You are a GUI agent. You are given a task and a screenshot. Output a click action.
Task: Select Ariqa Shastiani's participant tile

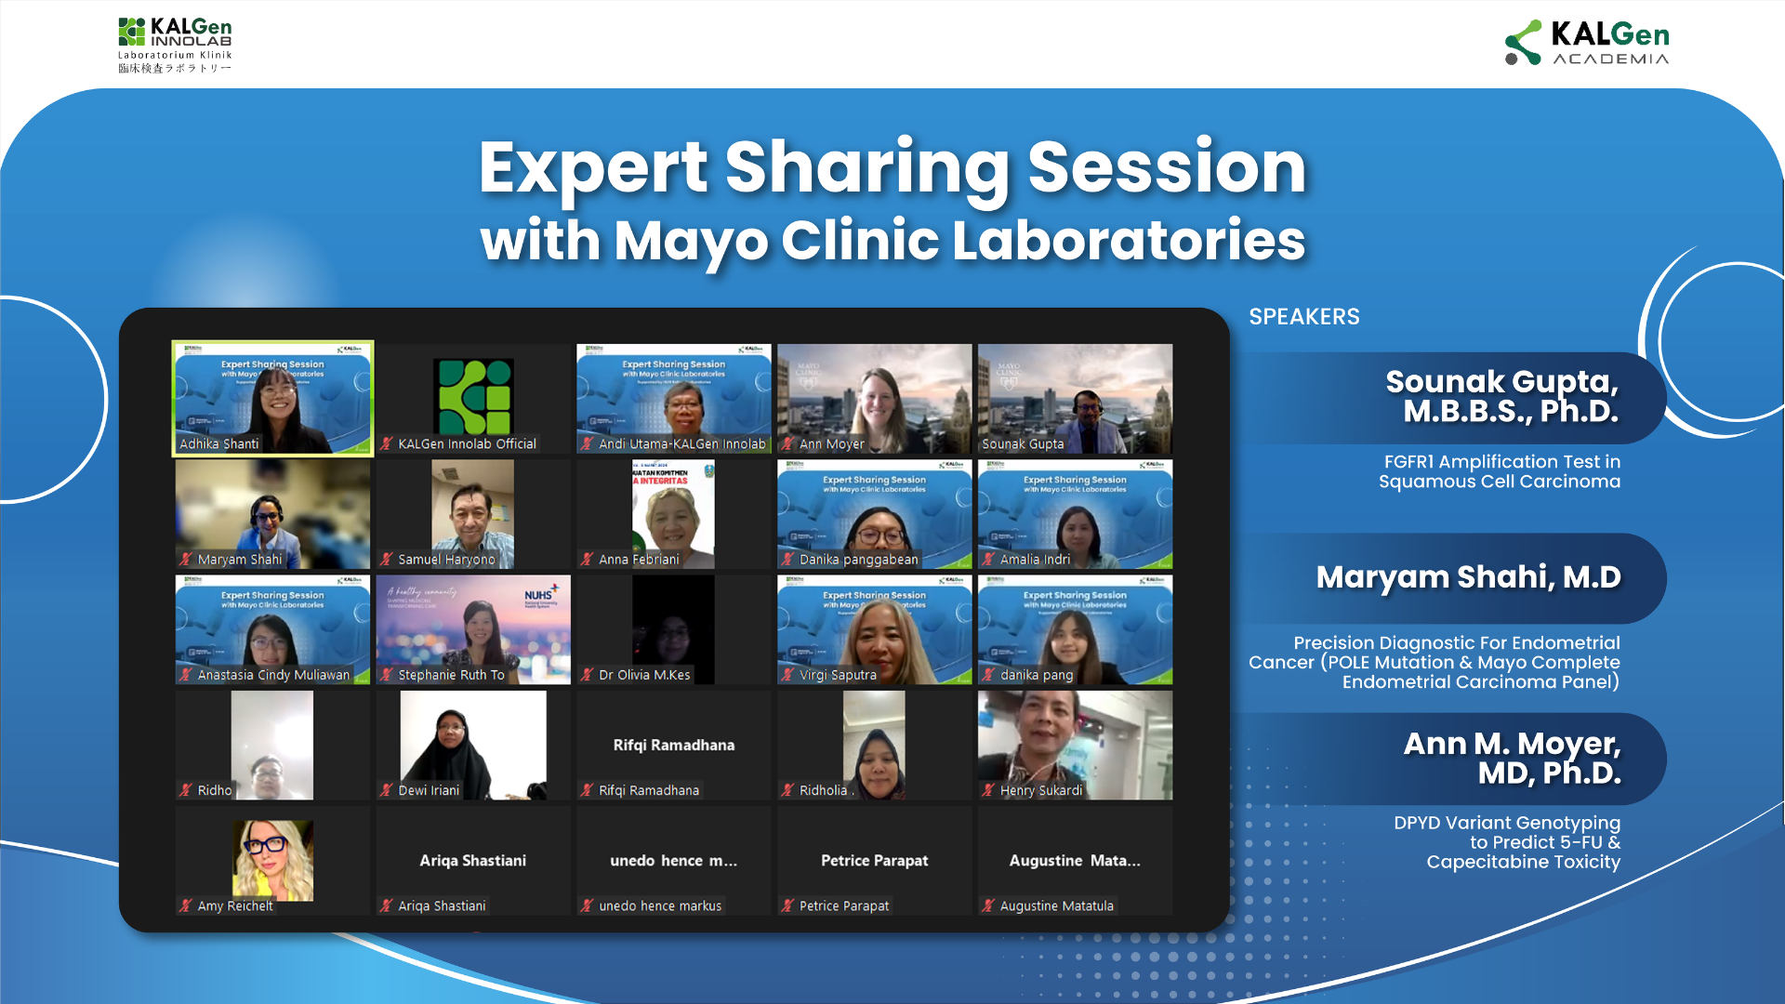coord(473,860)
